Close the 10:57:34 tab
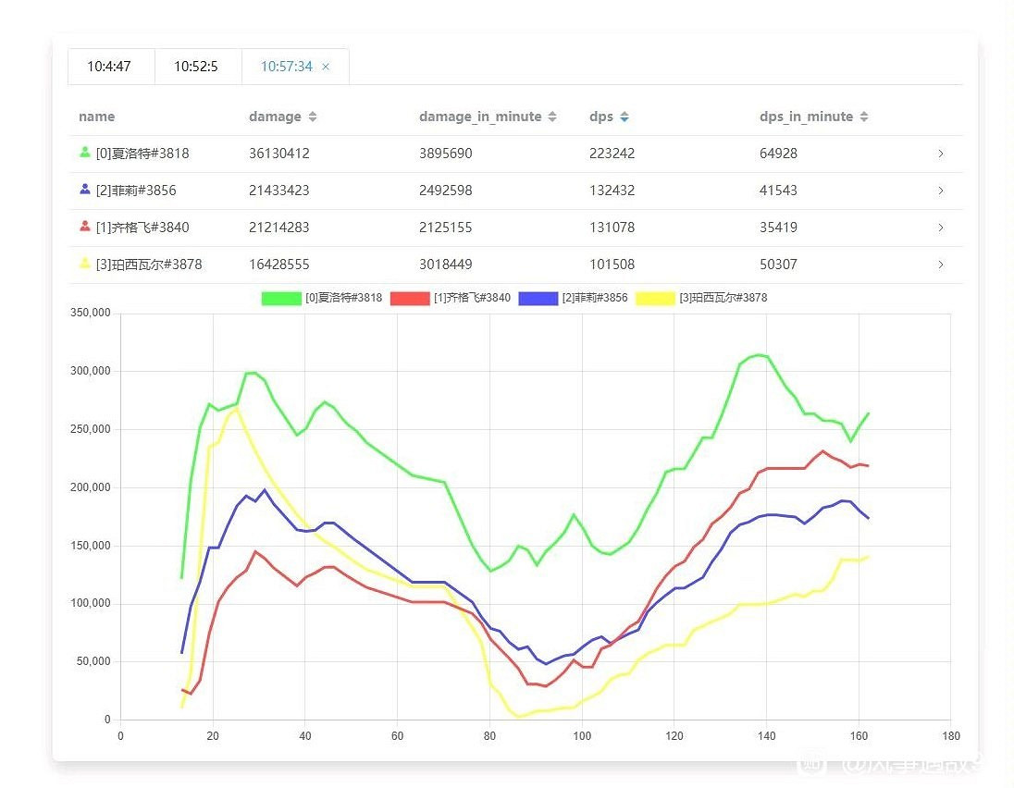1014x788 pixels. tap(326, 67)
